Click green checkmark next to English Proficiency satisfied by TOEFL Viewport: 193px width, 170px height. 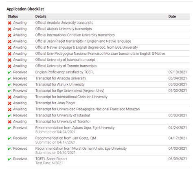pos(9,72)
